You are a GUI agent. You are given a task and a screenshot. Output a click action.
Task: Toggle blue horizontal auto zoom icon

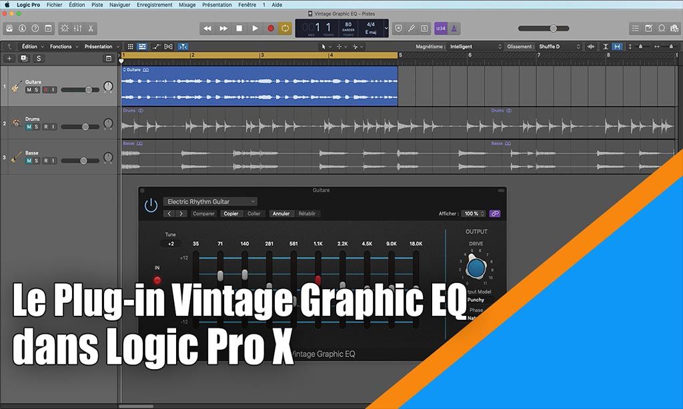click(x=617, y=47)
